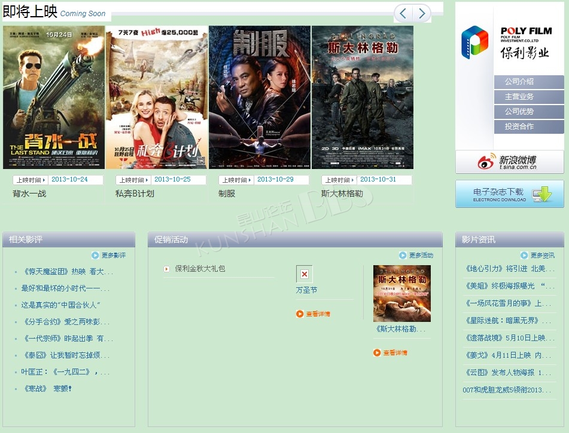The width and height of the screenshot is (569, 433).
Task: Read review 《分手合约》爱之两味彰...
Action: pyautogui.click(x=65, y=322)
